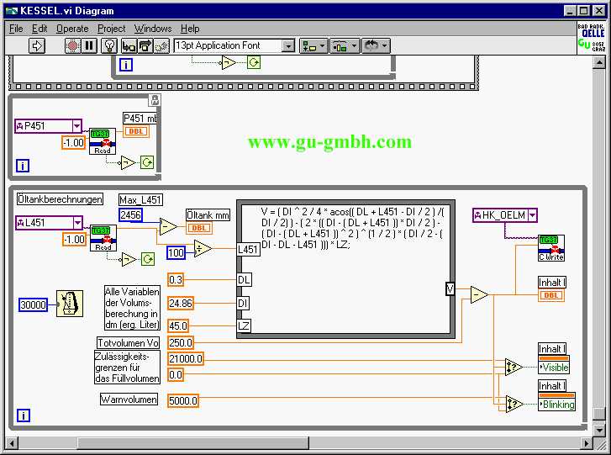Click the Pause button in toolbar
The width and height of the screenshot is (611, 455).
(x=89, y=46)
